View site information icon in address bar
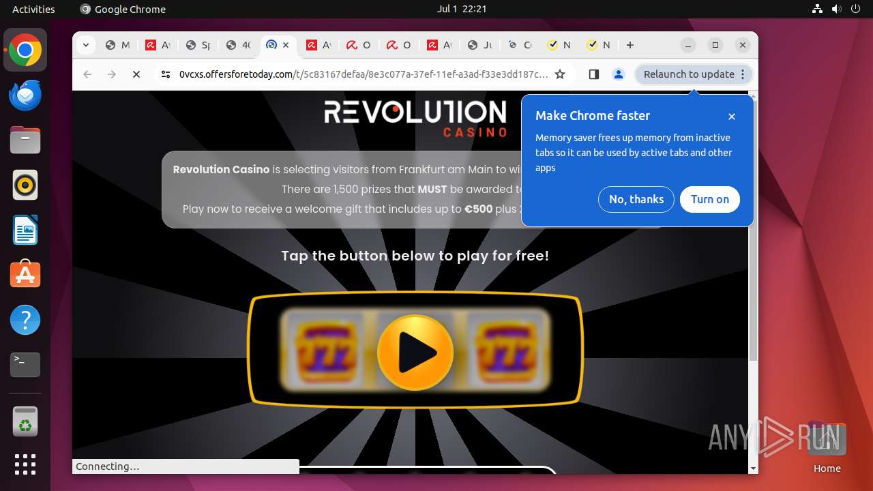Screen dimensions: 873x491 click(166, 74)
